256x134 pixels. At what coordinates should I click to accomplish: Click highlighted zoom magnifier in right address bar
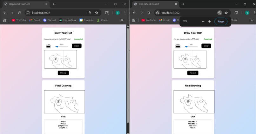pyautogui.click(x=219, y=13)
